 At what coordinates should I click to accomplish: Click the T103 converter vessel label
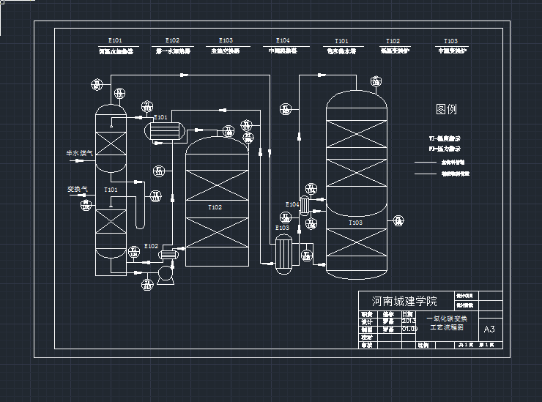click(355, 223)
